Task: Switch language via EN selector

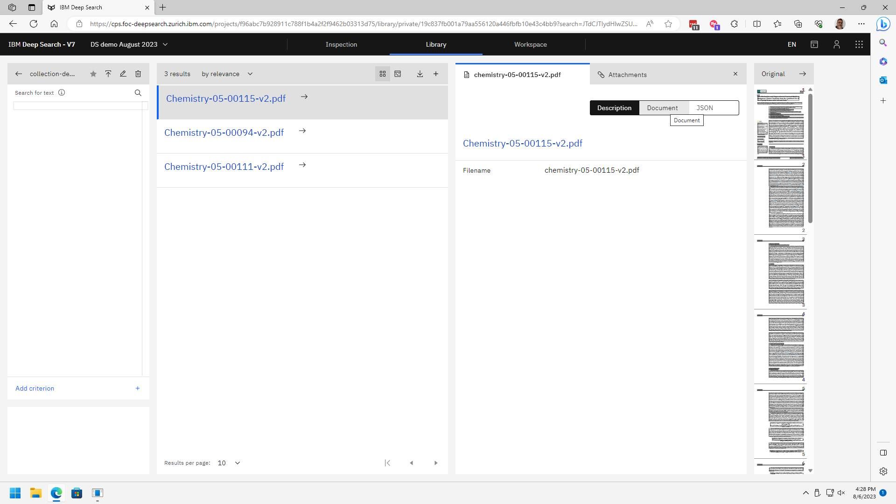Action: pos(792,44)
